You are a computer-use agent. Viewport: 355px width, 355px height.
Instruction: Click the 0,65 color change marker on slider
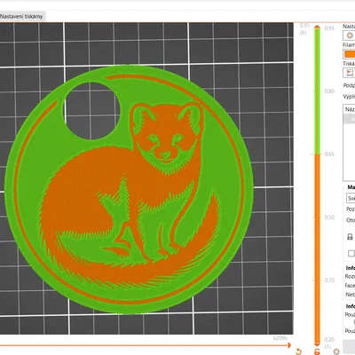[317, 154]
